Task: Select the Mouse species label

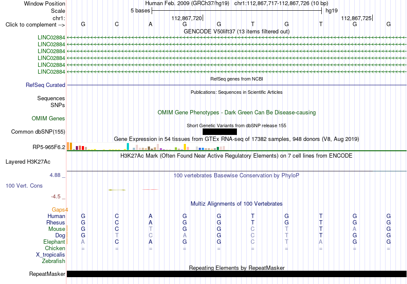Action: pos(57,229)
